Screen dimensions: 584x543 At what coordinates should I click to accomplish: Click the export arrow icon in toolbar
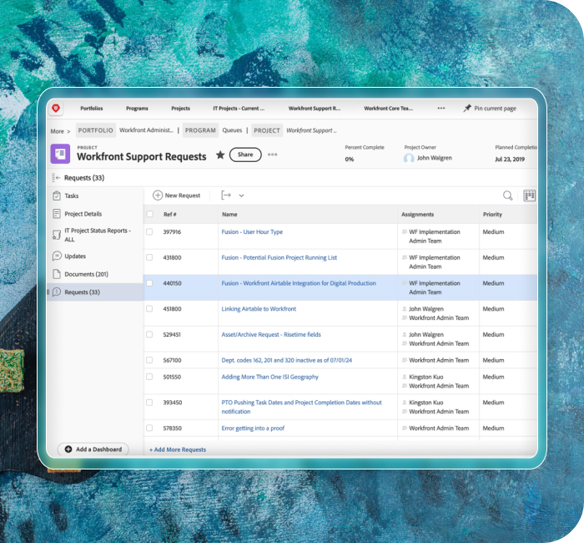225,195
